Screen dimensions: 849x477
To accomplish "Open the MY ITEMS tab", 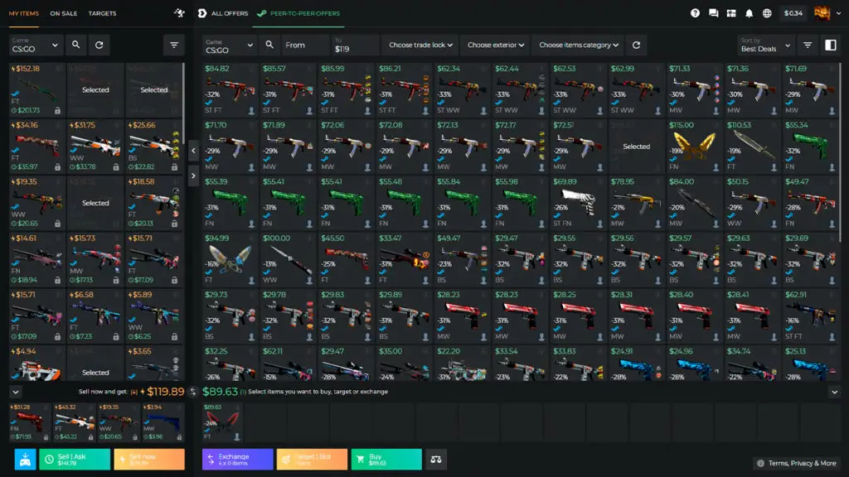I will pyautogui.click(x=24, y=13).
